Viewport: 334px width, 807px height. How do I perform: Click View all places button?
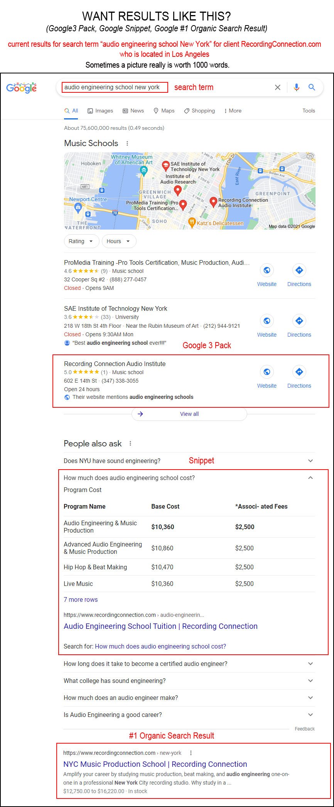[189, 414]
